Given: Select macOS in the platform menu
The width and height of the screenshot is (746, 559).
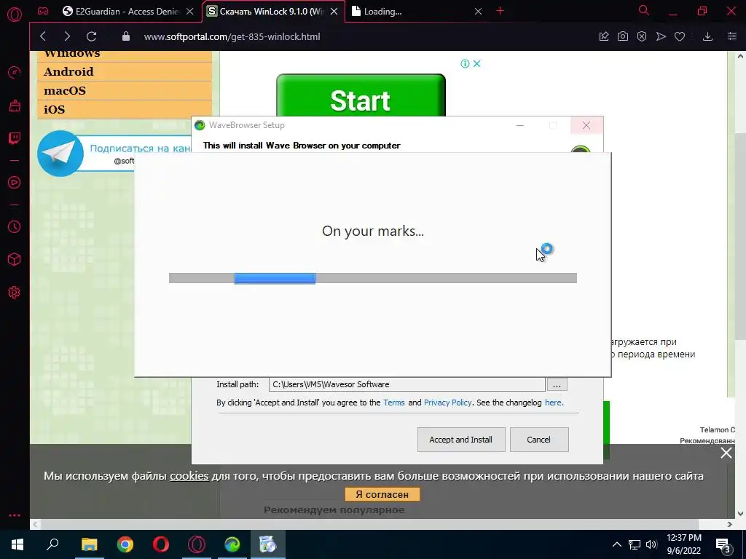Looking at the screenshot, I should point(125,91).
